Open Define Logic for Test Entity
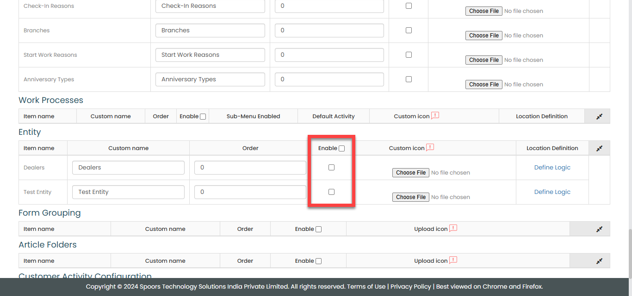 pos(552,192)
